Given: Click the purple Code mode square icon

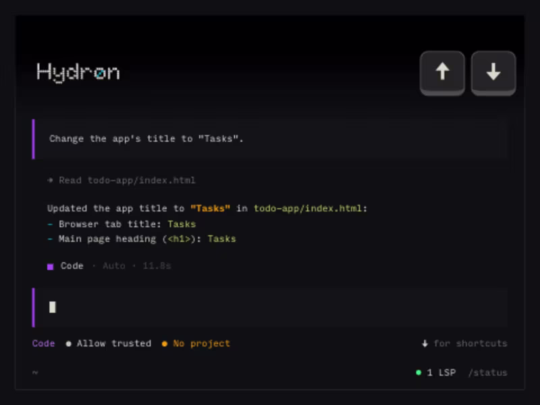Looking at the screenshot, I should click(50, 267).
